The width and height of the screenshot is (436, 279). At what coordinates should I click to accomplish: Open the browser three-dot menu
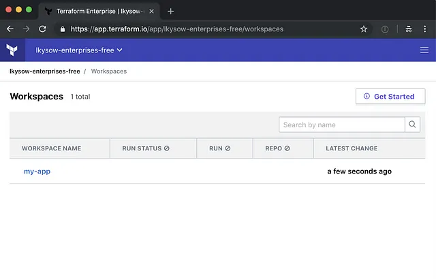pyautogui.click(x=424, y=29)
